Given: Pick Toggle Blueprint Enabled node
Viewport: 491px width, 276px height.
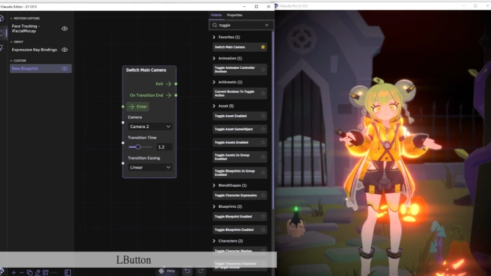Looking at the screenshot, I should click(x=239, y=217).
